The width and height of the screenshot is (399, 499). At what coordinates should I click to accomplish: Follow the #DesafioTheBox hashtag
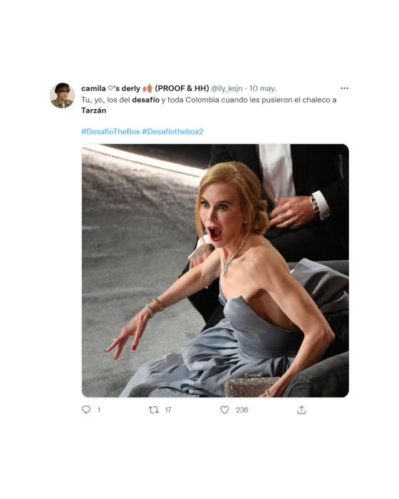click(x=110, y=131)
